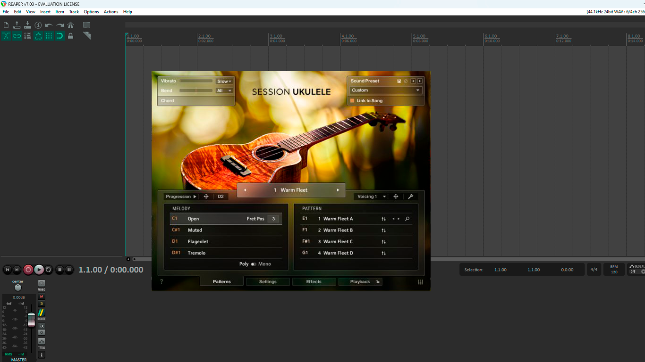The width and height of the screenshot is (645, 362).
Task: Click the transport Play button
Action: pos(39,270)
